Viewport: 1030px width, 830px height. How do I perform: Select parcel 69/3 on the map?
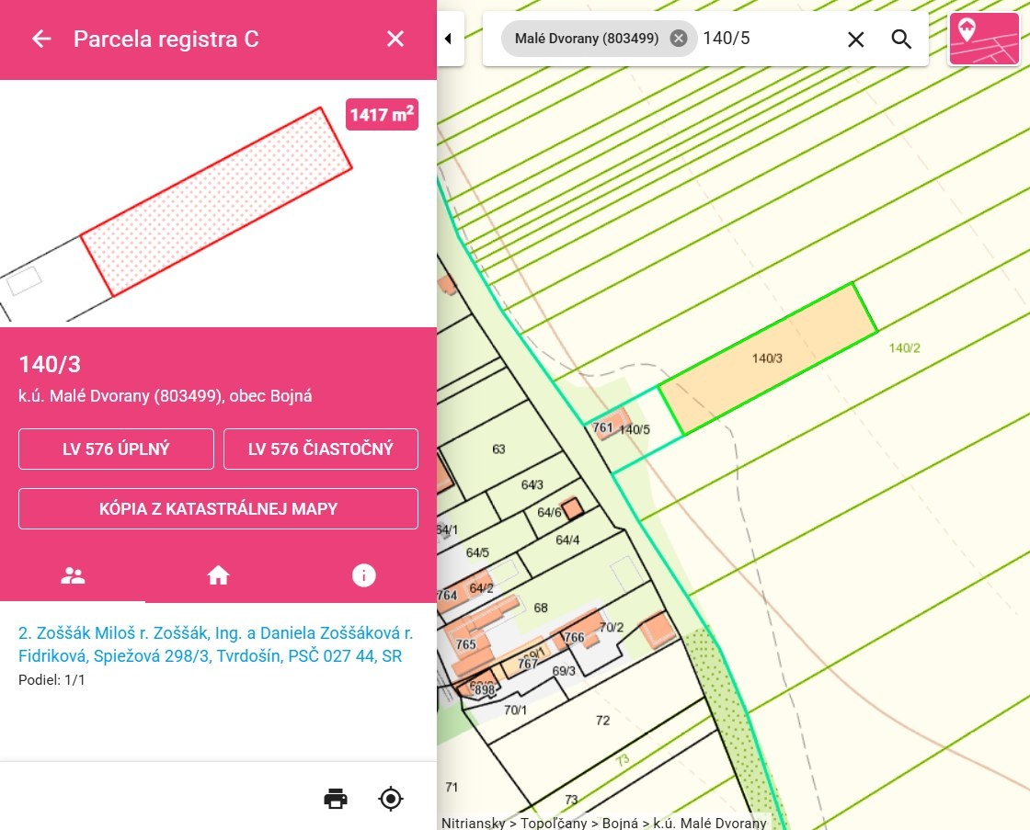(564, 671)
